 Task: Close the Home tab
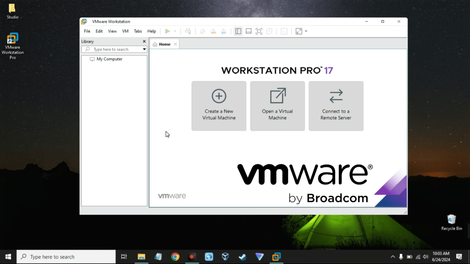tap(175, 44)
